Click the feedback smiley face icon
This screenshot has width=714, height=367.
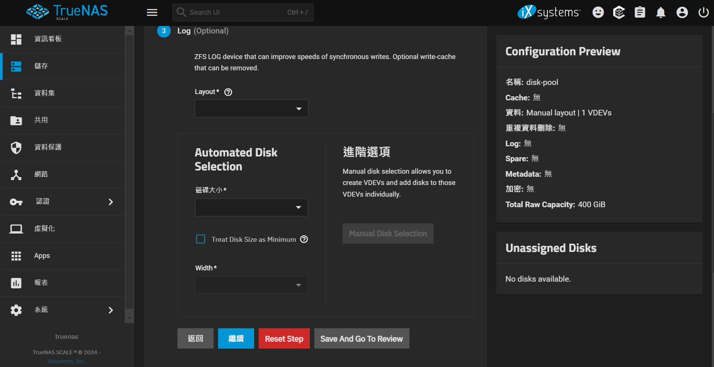point(598,12)
